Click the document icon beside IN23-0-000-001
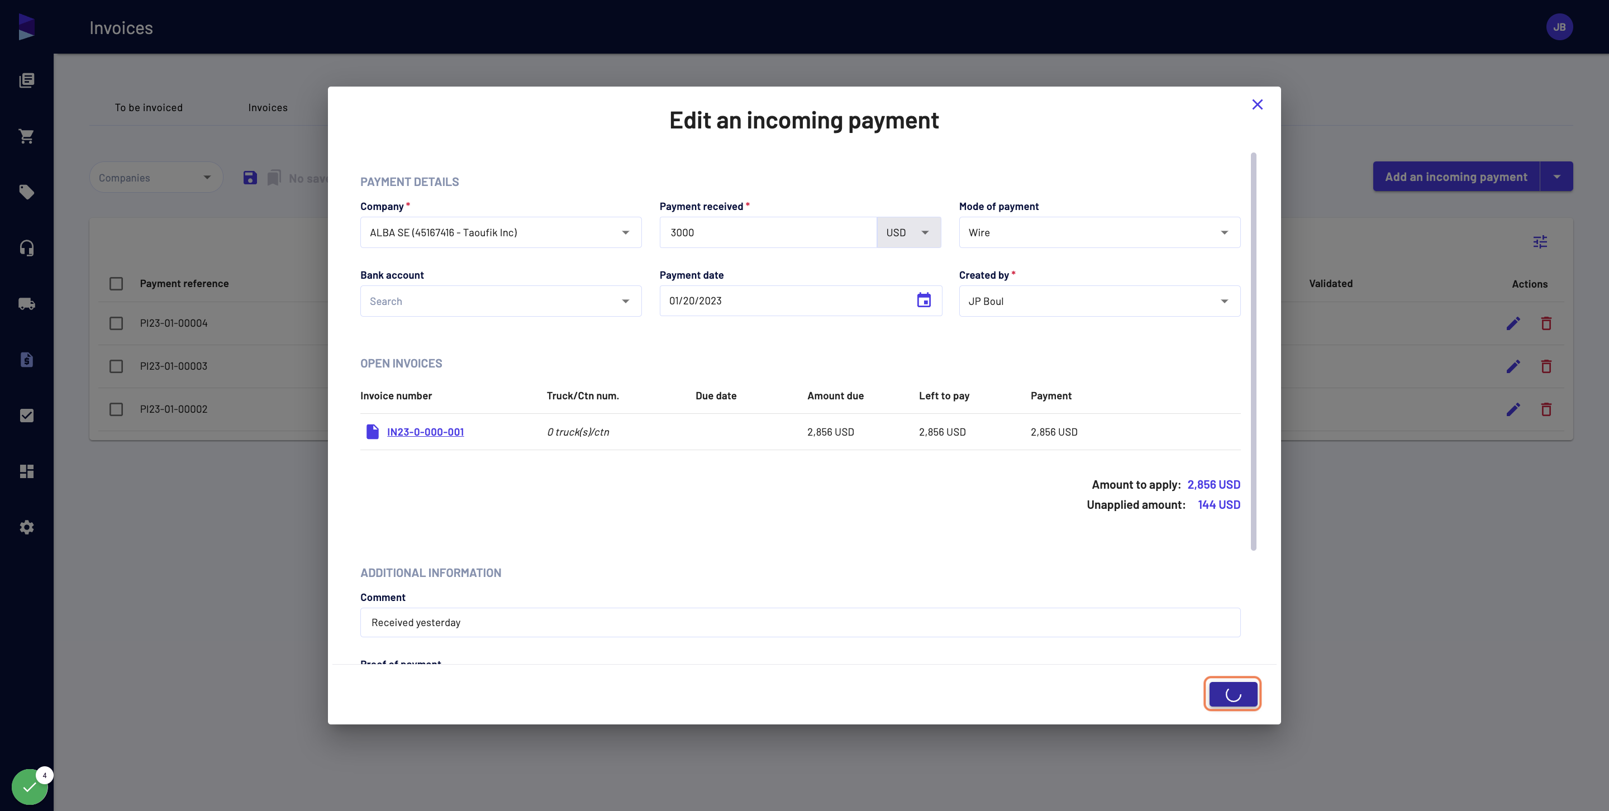 click(x=372, y=431)
